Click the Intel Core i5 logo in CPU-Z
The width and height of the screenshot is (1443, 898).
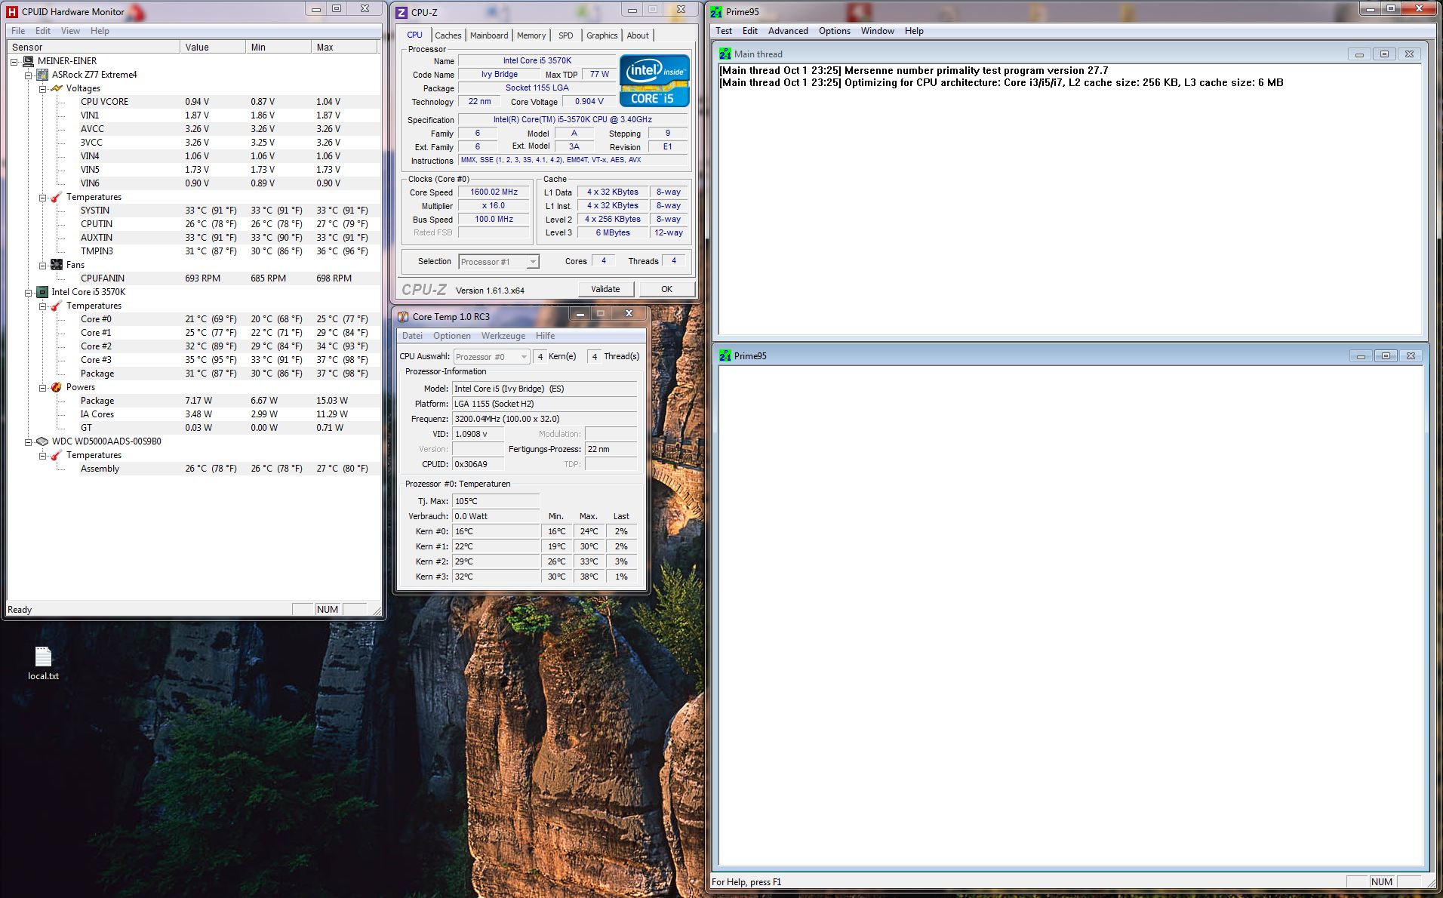(x=654, y=80)
